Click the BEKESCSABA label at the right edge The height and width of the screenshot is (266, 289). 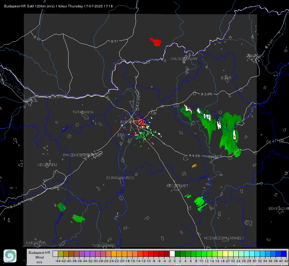(x=279, y=209)
